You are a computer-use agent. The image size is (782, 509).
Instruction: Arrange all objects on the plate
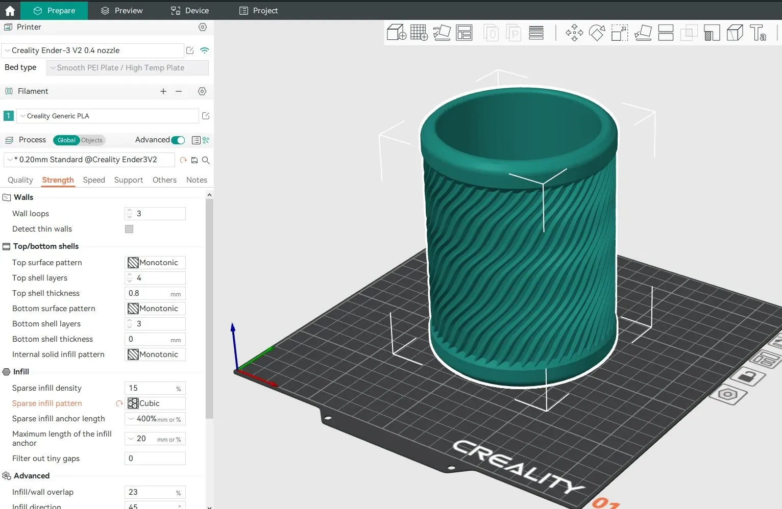click(x=464, y=33)
